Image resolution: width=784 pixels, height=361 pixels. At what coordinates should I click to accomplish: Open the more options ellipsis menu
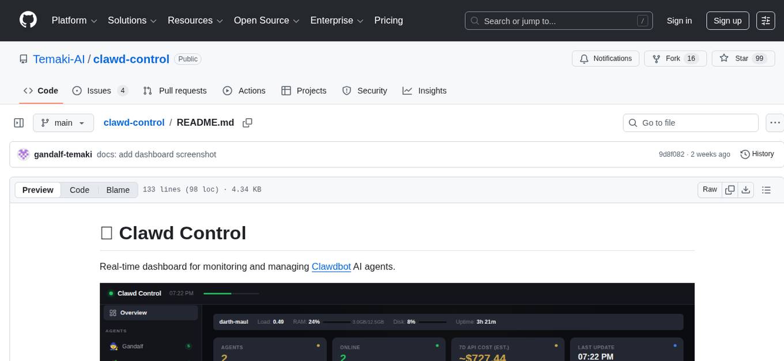pos(775,122)
